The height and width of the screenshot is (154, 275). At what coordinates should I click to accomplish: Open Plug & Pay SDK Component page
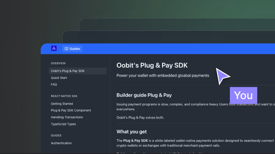71,110
